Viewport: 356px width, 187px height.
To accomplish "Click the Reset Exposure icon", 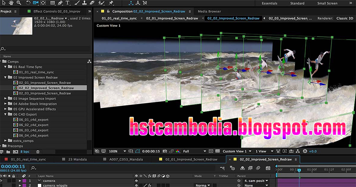I will tap(305, 151).
